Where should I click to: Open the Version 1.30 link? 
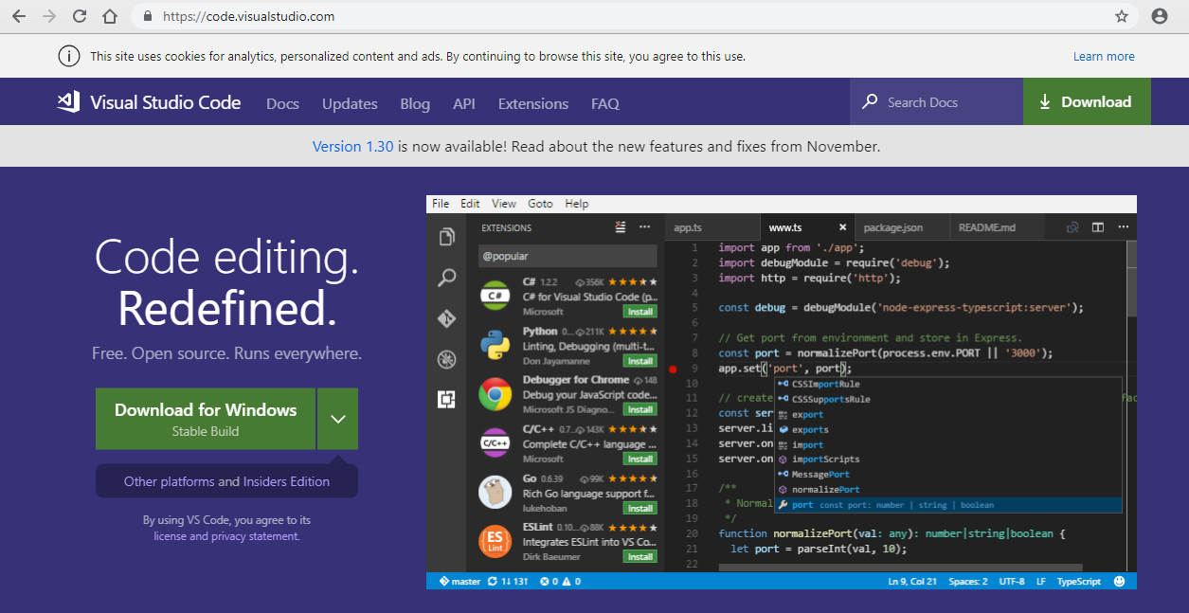(x=351, y=147)
